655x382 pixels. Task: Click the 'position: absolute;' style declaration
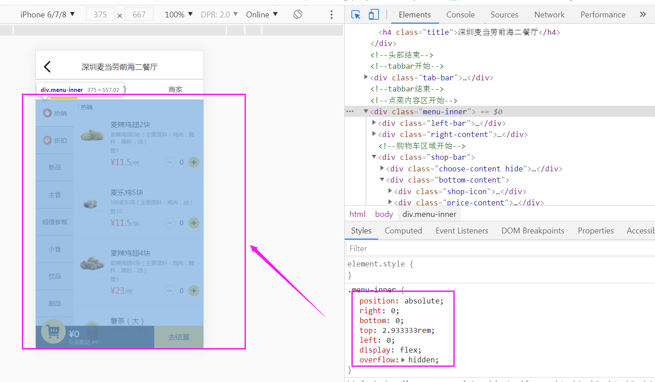(x=401, y=301)
